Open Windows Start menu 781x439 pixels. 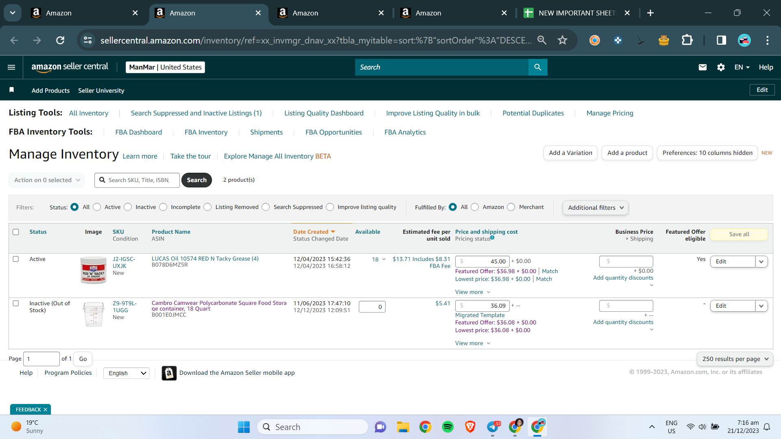[x=244, y=427]
